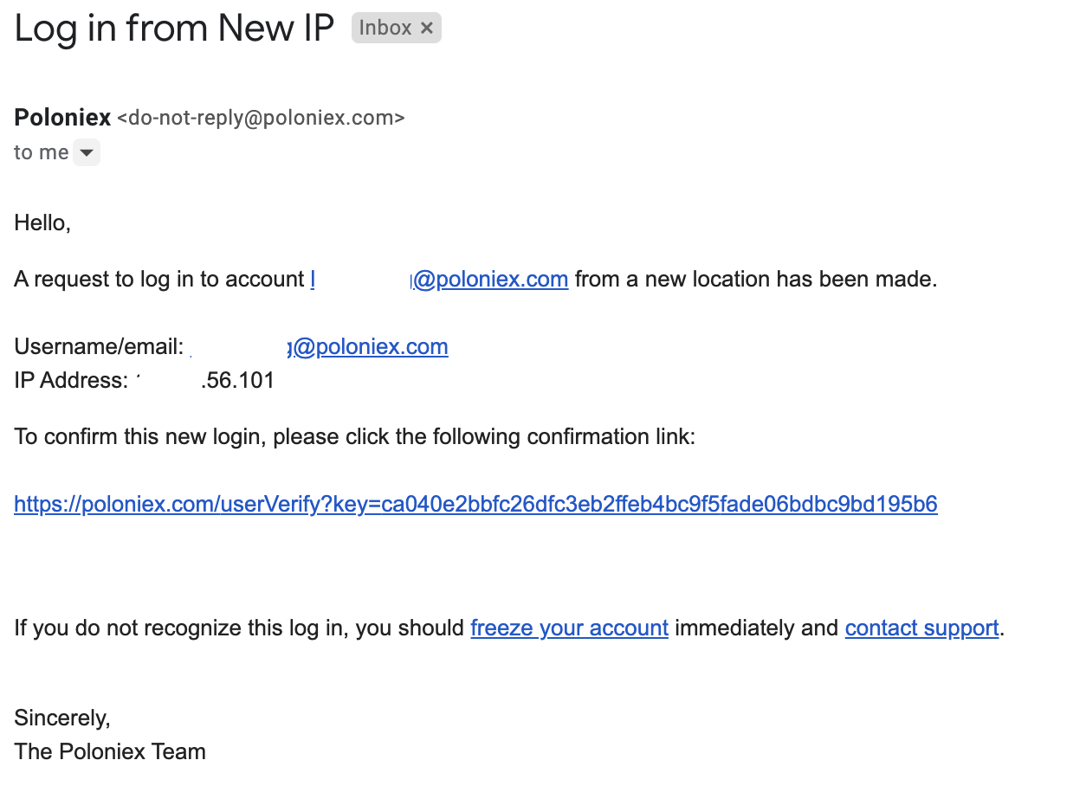Viewport: 1086px width, 786px height.
Task: Click the 'Sincerely,' closing line
Action: (62, 718)
